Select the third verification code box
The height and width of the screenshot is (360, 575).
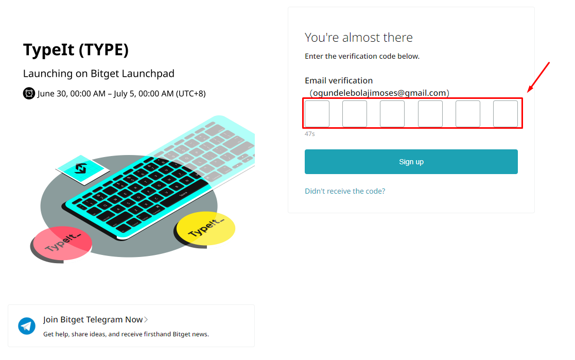[392, 114]
